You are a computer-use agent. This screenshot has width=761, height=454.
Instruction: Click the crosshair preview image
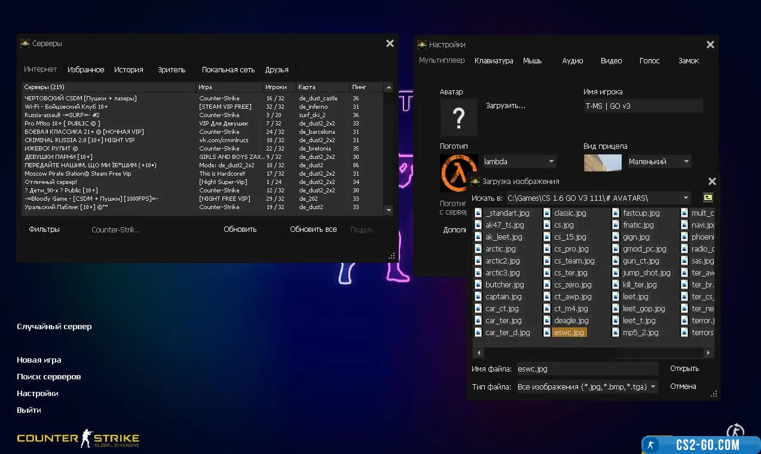(603, 162)
